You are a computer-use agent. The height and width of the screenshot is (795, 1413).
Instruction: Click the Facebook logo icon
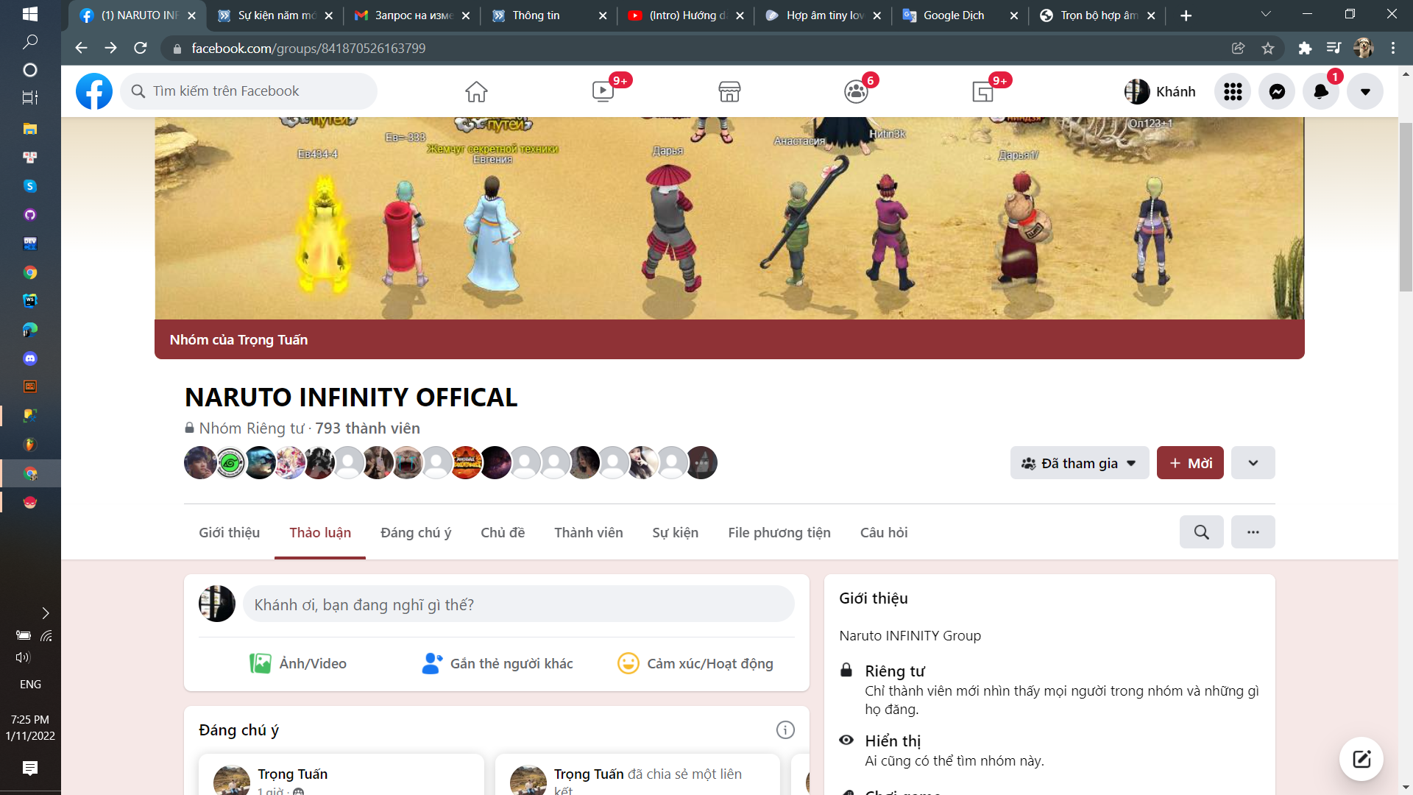click(94, 91)
